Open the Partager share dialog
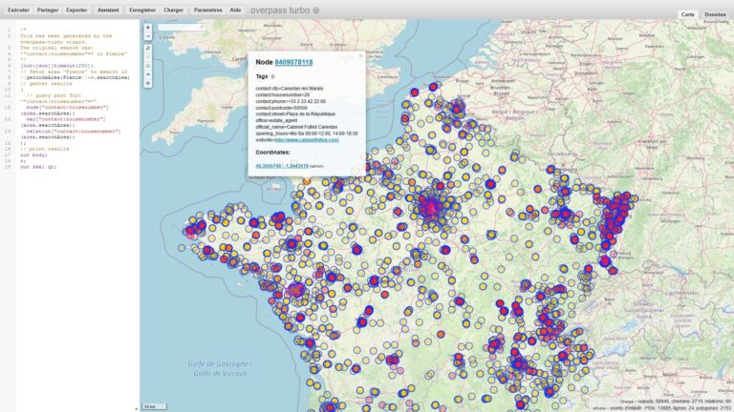Screen dimensions: 734x412 (48, 10)
